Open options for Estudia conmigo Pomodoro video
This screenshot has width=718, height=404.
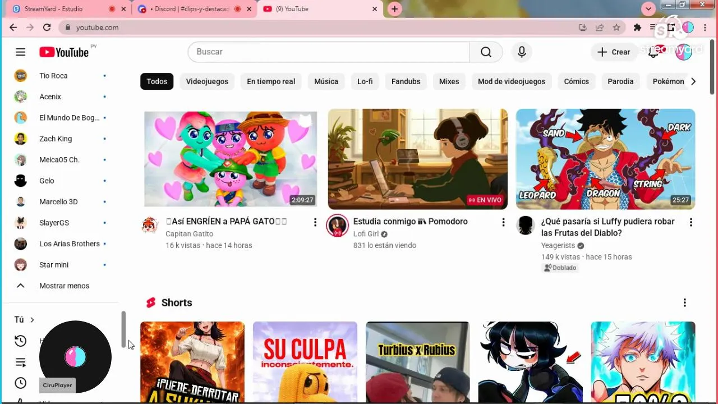(503, 222)
